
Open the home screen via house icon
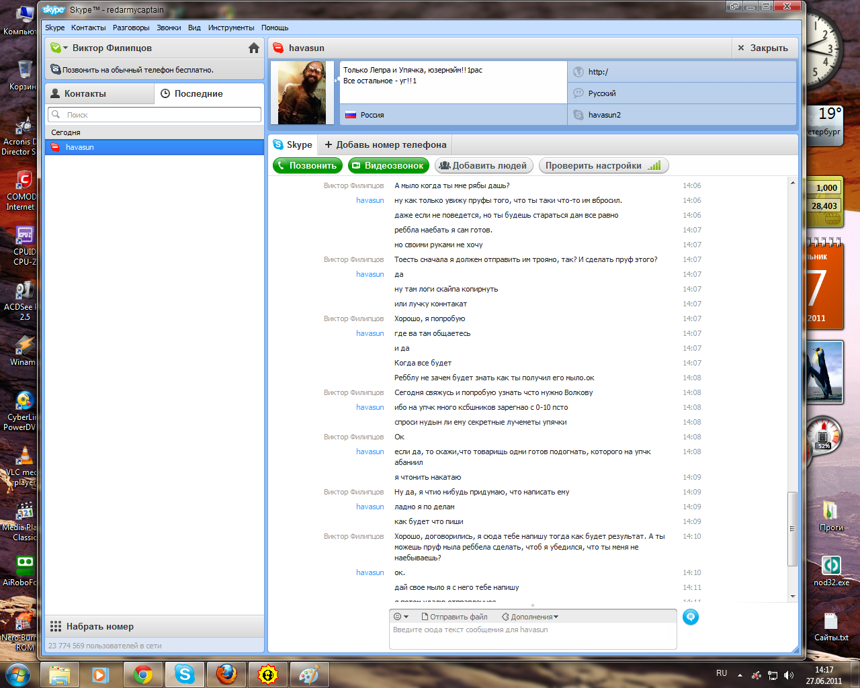[253, 48]
